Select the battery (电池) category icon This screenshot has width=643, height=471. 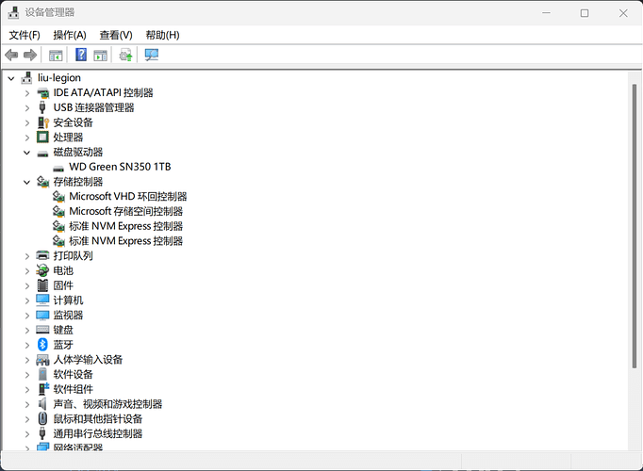[42, 270]
